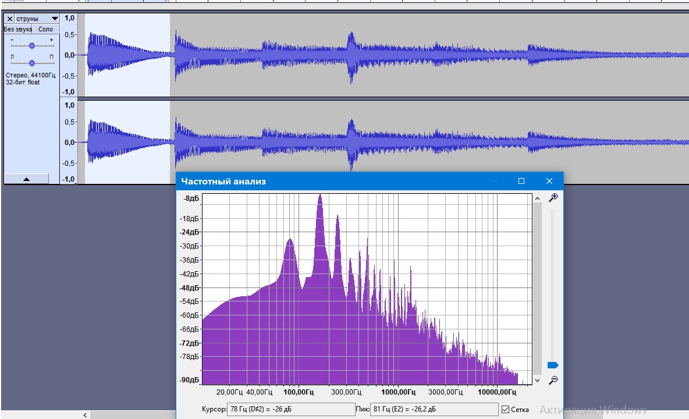Click the Частотный анализ title bar text
Image resolution: width=689 pixels, height=419 pixels.
(223, 182)
